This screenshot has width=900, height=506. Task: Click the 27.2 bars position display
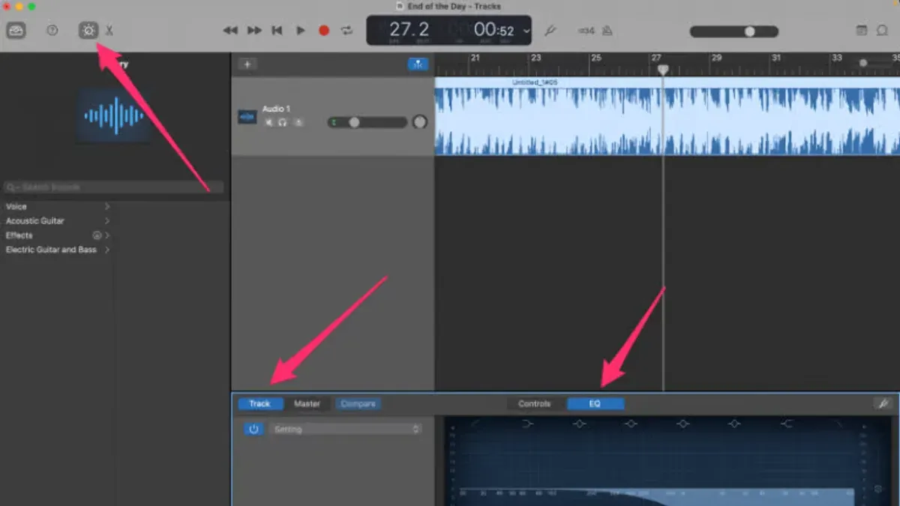[x=409, y=30]
